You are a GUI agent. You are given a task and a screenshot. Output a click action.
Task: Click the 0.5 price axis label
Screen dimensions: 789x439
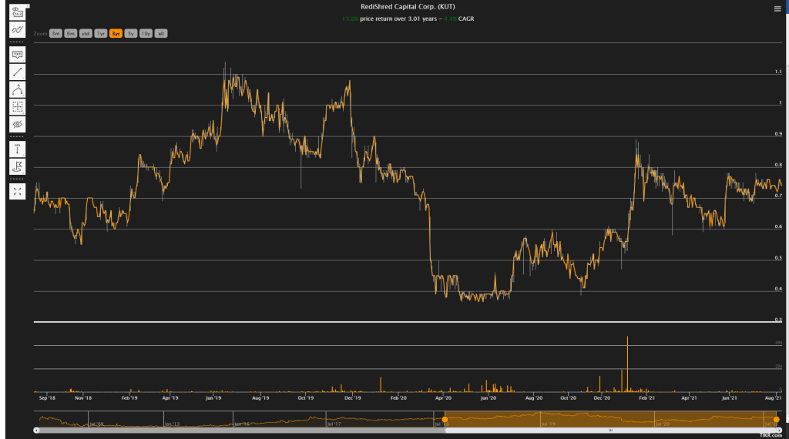coord(778,257)
